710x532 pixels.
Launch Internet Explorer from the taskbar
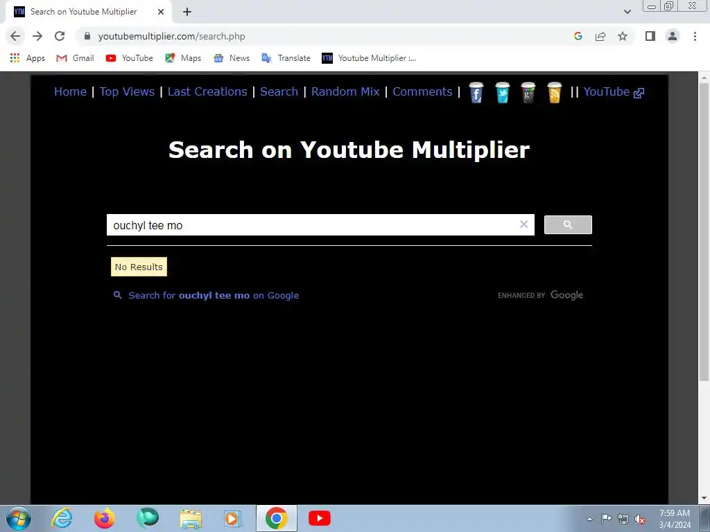[62, 518]
